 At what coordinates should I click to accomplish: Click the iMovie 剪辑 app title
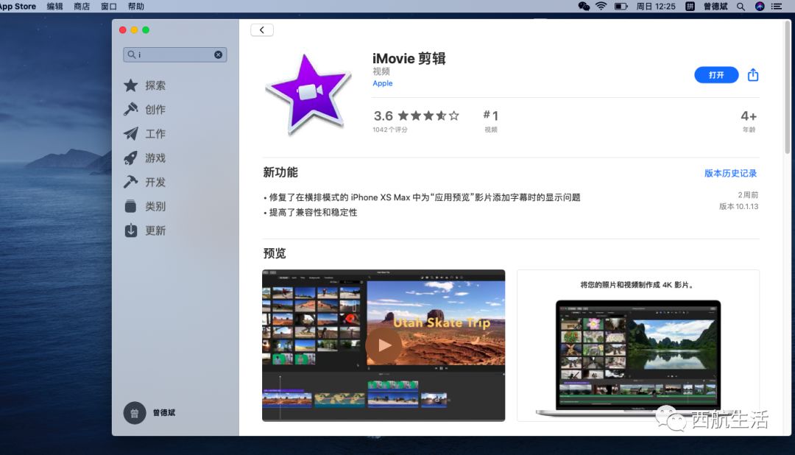pos(409,58)
